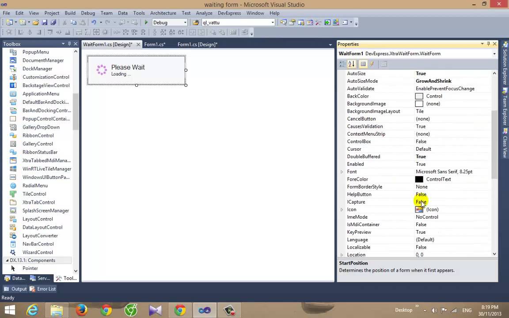Open the document tab list dropdown arrow

tap(330, 45)
